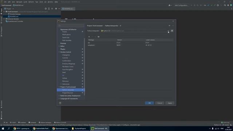The width and height of the screenshot is (233, 131).
Task: Click select opened file target icon
Action: pyautogui.click(x=46, y=9)
